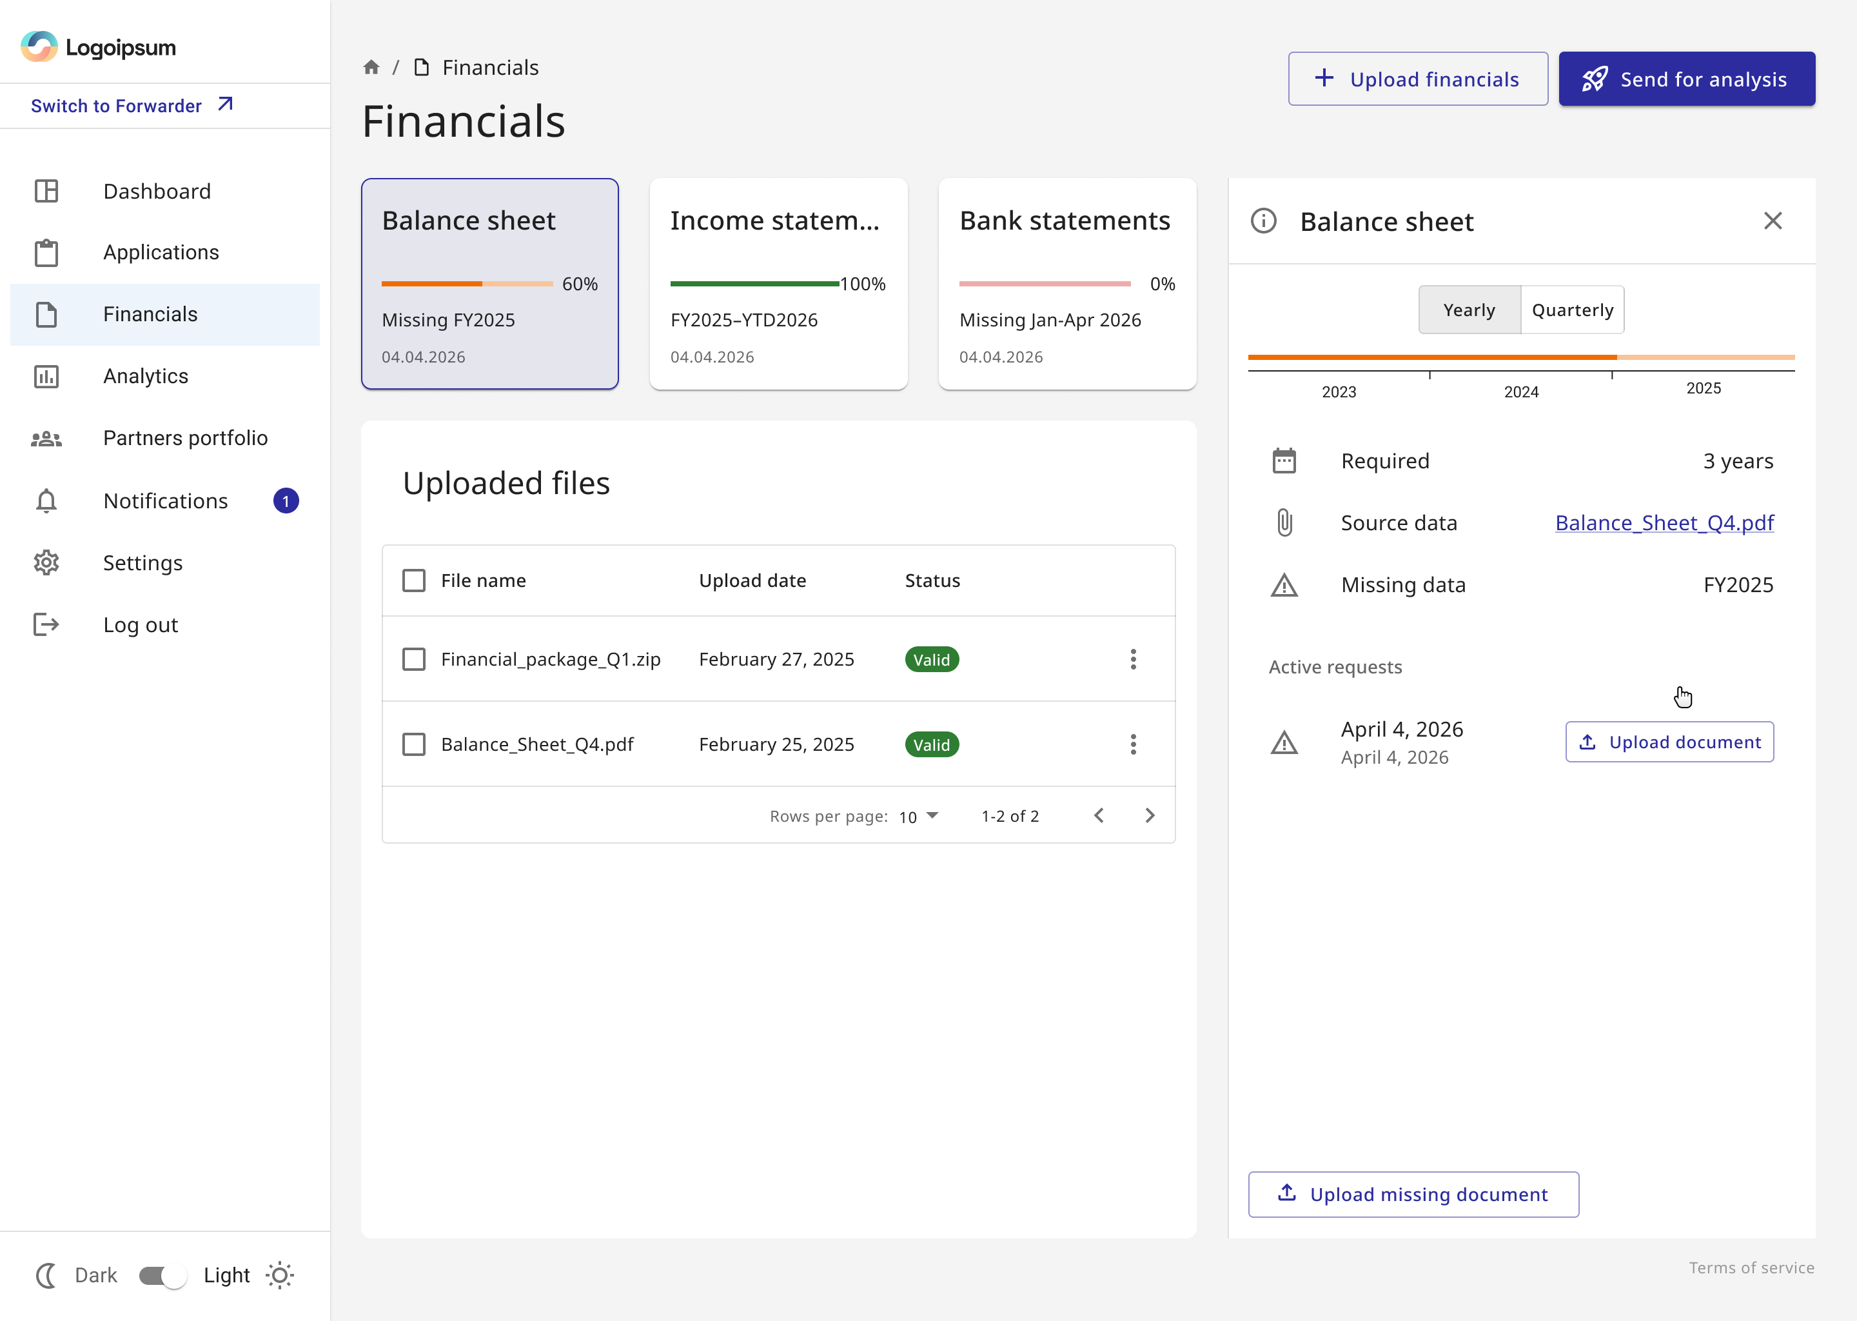1857x1321 pixels.
Task: Select the Income statement card
Action: point(778,284)
